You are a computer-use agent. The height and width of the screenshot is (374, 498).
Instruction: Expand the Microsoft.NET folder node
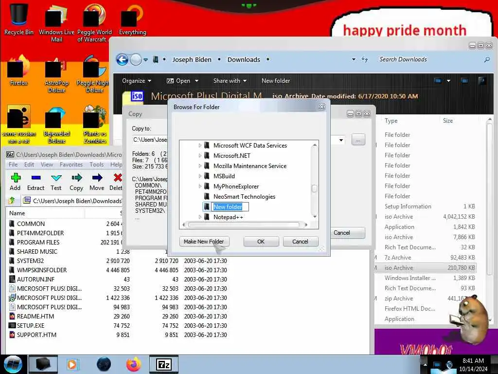click(x=200, y=155)
